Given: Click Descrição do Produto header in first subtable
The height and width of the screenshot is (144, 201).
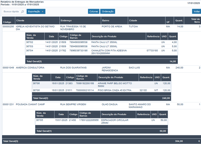Looking at the screenshot, I should point(104,36).
